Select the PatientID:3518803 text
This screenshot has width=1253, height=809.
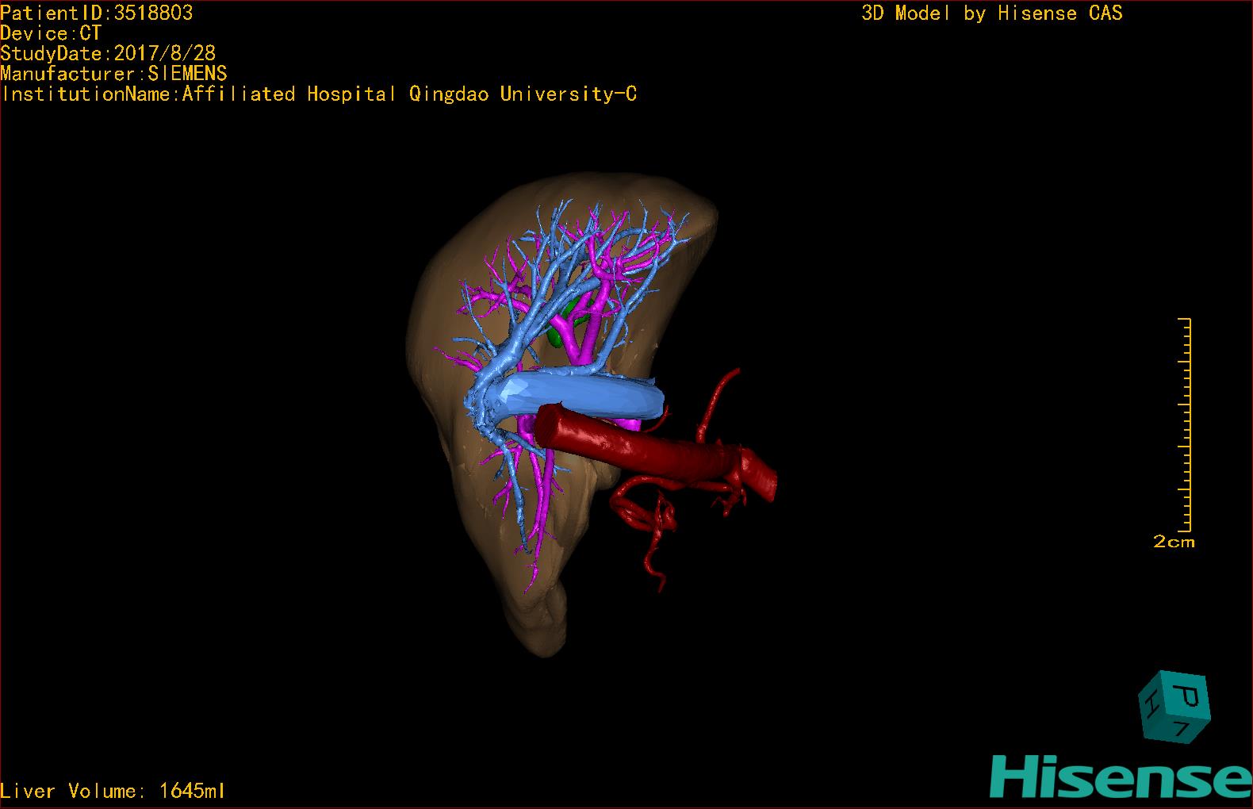[96, 13]
